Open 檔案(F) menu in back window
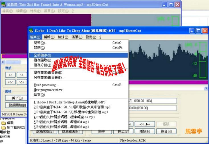209x144 pixels. pyautogui.click(x=8, y=11)
